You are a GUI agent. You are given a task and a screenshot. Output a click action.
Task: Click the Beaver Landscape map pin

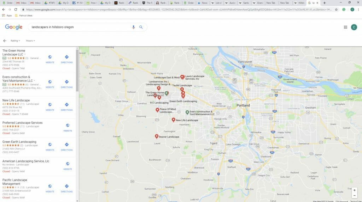(x=157, y=136)
